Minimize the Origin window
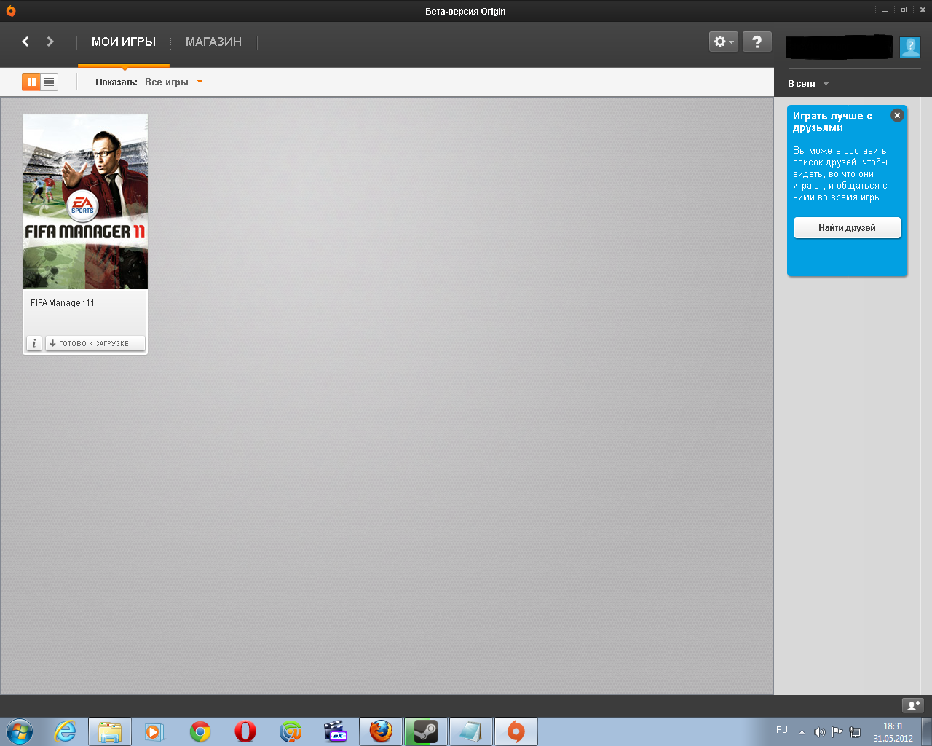The image size is (932, 746). point(885,11)
